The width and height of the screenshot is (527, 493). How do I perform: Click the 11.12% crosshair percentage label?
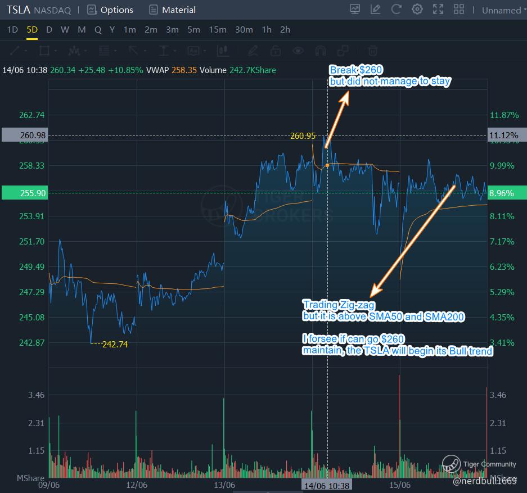coord(507,135)
